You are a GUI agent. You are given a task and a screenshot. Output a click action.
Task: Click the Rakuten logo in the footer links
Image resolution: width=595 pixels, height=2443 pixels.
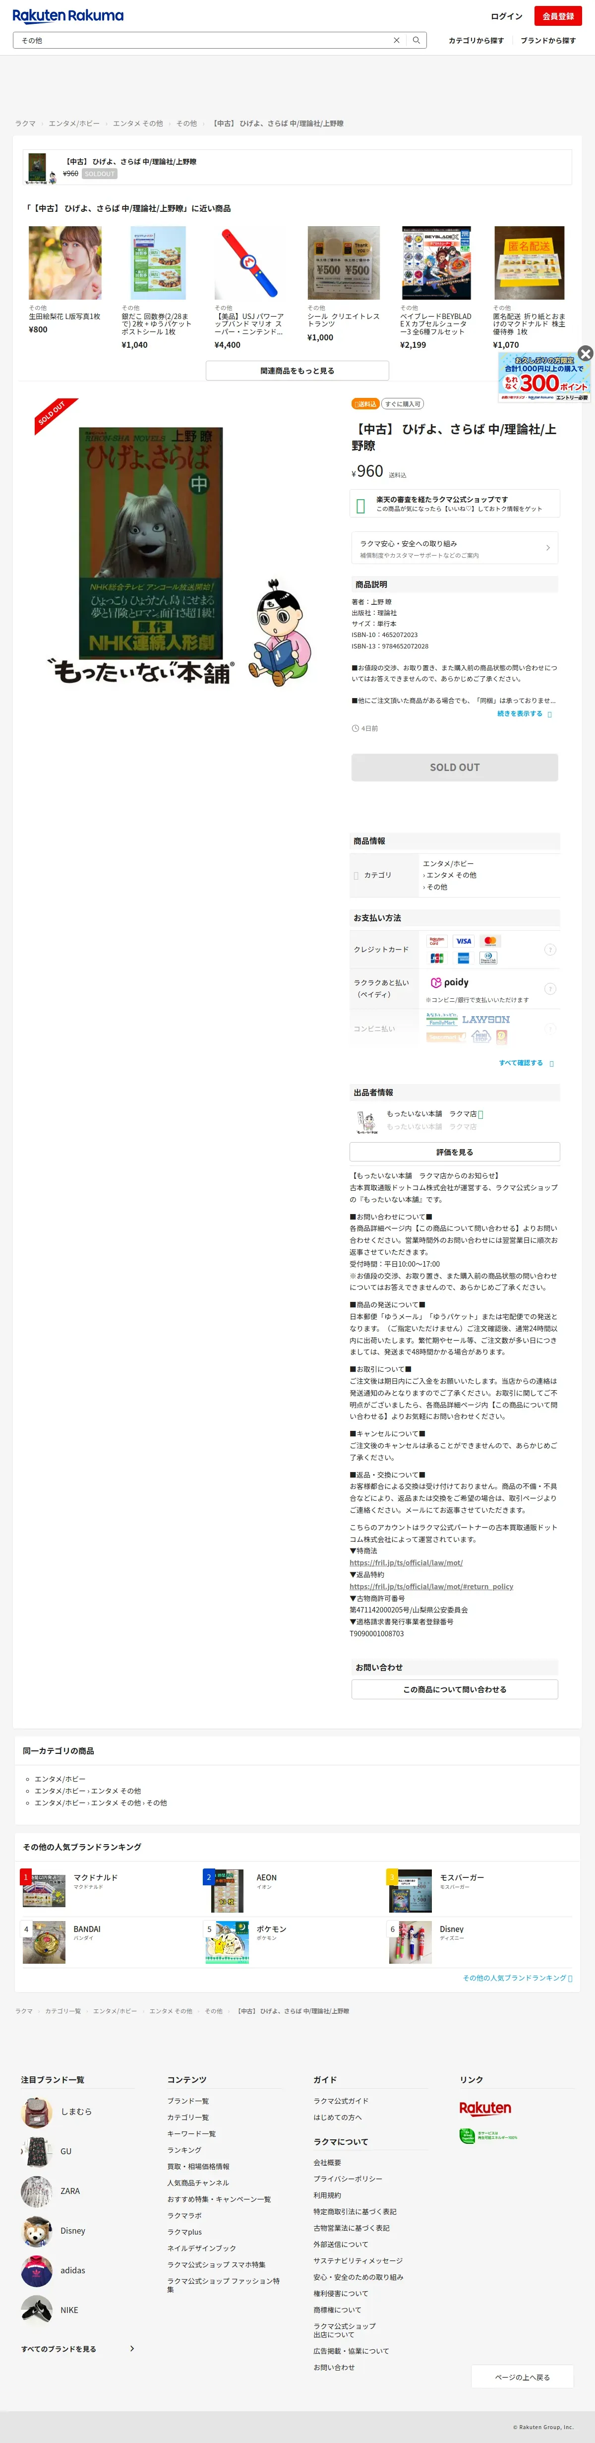coord(485,2108)
